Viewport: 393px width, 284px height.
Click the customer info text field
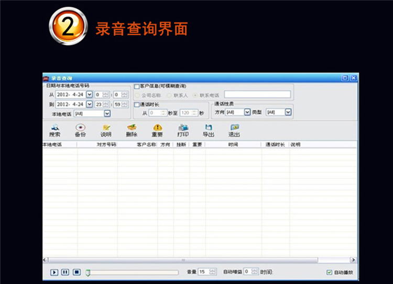coord(257,94)
